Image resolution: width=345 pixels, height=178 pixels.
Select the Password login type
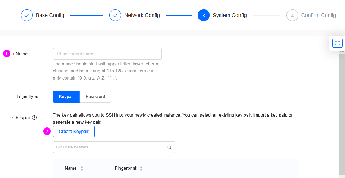pyautogui.click(x=95, y=97)
